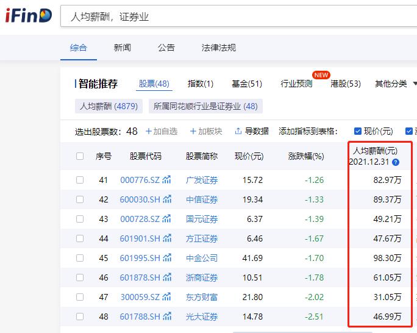Click the trend icon next to 601995.SH
Viewport: 417px width, 333px height.
[x=167, y=258]
